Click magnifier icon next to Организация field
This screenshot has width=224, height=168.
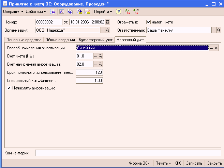(x=107, y=30)
